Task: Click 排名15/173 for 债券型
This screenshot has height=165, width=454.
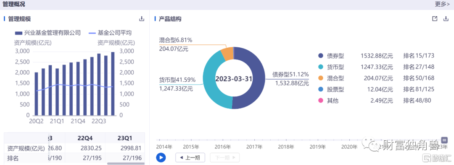Action: [x=419, y=56]
